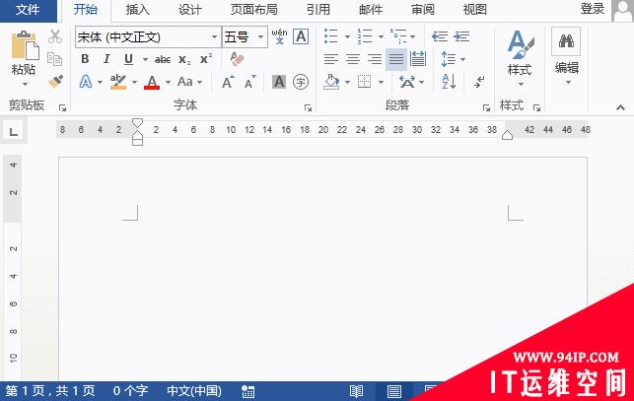Toggle character shading A icon

pos(279,82)
